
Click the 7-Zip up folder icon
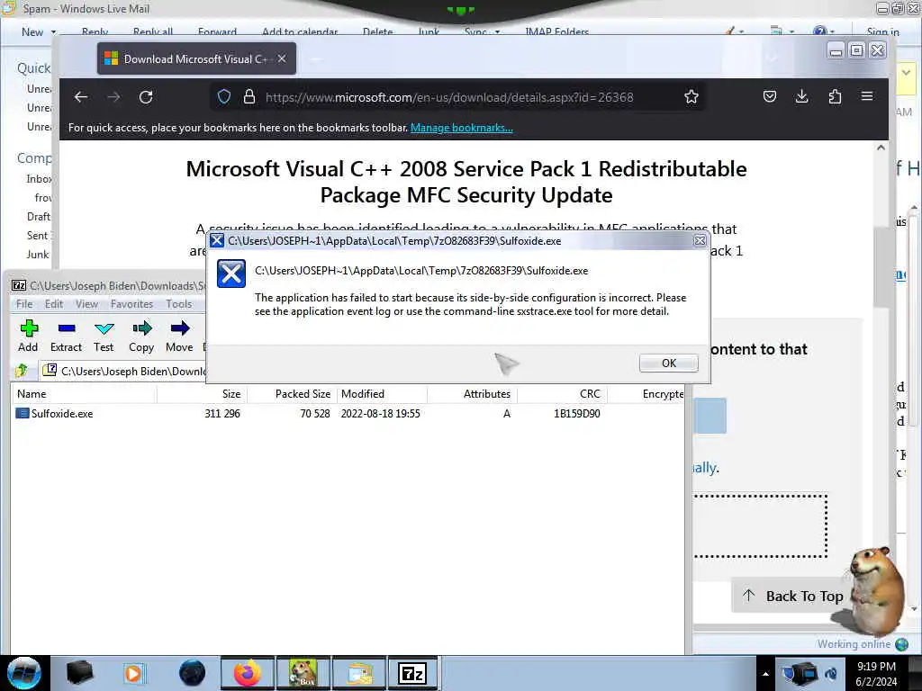click(23, 371)
